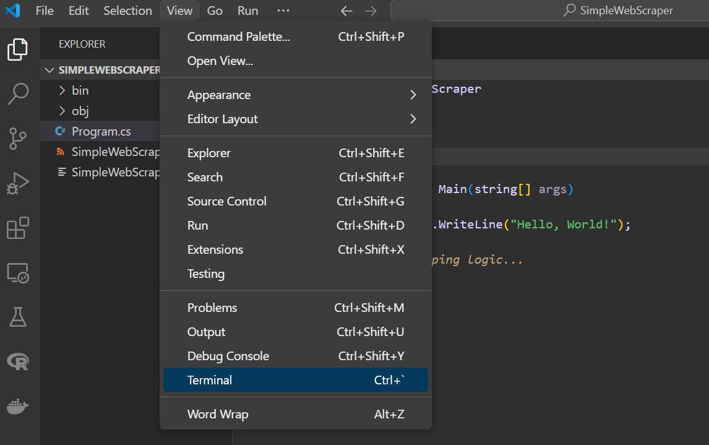Image resolution: width=709 pixels, height=445 pixels.
Task: Click the EXPLORER panel title
Action: [82, 44]
